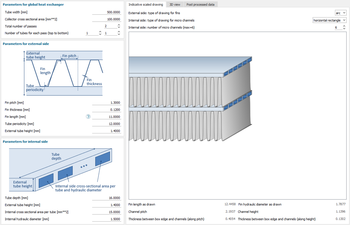Click the number of micro channels stepper
The image size is (350, 225).
point(339,27)
